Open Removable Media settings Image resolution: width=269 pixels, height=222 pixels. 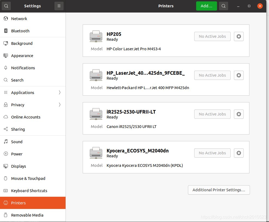coord(33,215)
